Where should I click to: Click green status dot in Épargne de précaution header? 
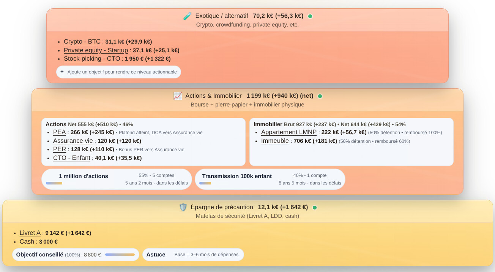tap(315, 208)
